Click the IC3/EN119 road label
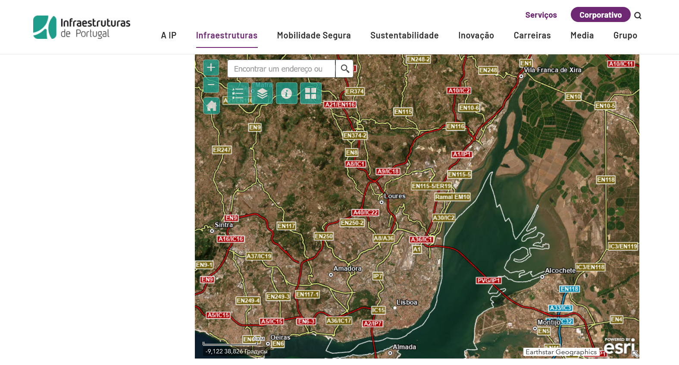This screenshot has height=365, width=679. tap(623, 246)
